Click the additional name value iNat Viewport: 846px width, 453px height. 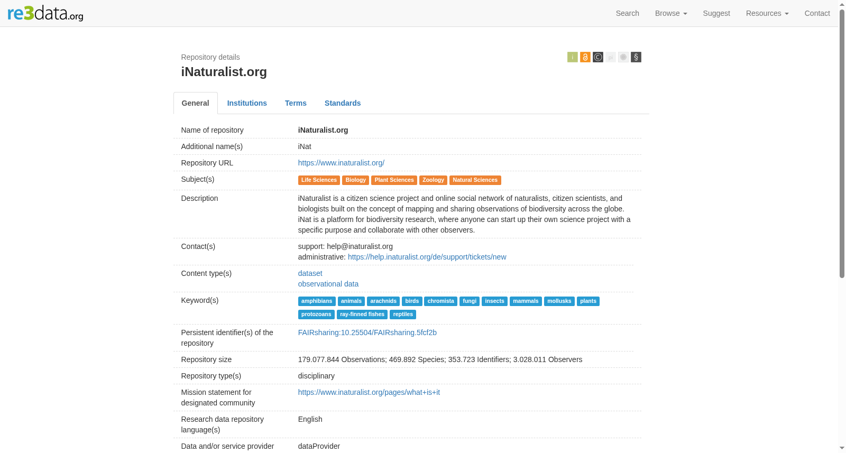tap(305, 146)
